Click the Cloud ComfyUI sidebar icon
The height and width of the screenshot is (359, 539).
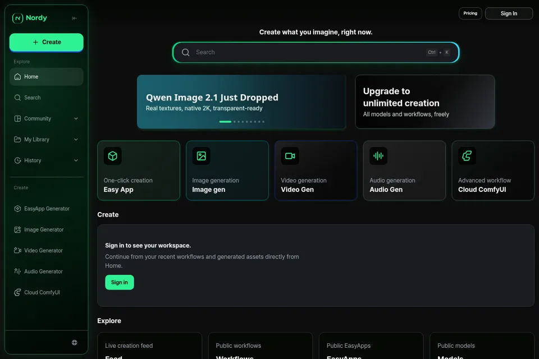coord(17,292)
